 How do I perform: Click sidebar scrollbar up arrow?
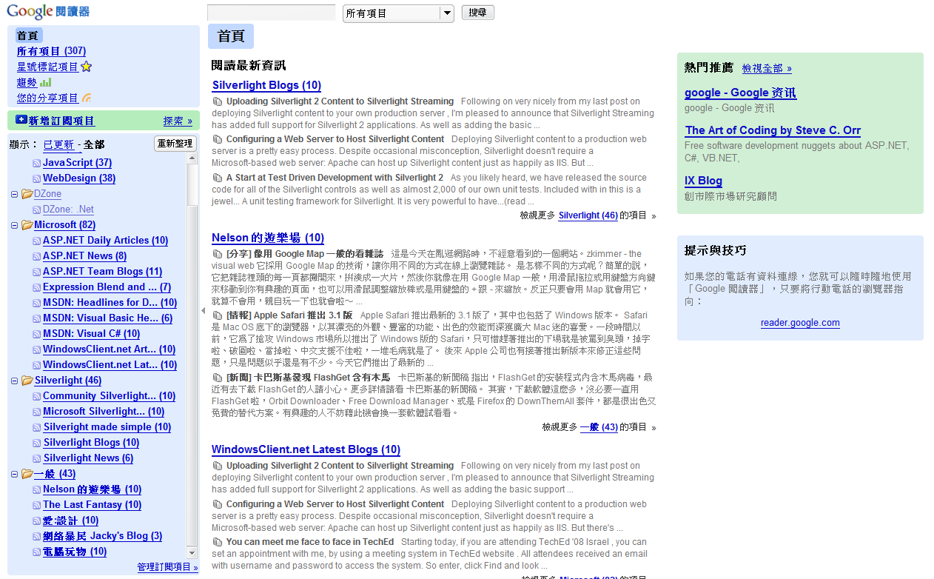pos(192,158)
